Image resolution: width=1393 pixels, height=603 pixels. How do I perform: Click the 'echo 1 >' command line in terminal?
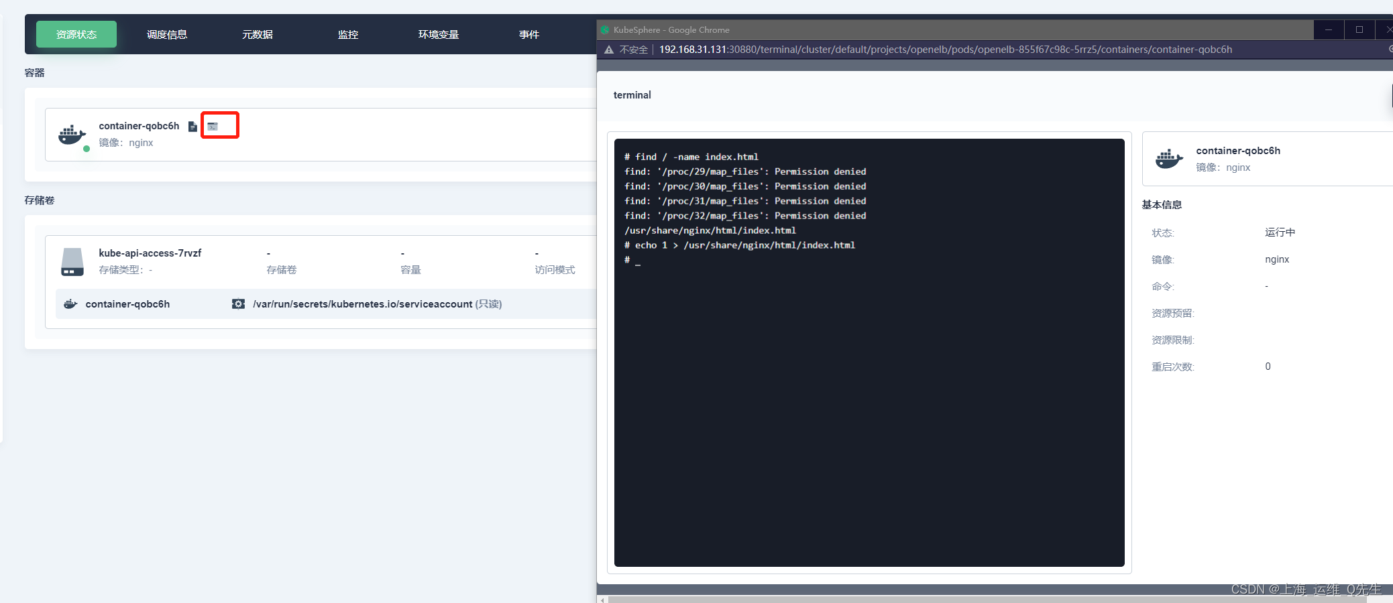click(740, 245)
